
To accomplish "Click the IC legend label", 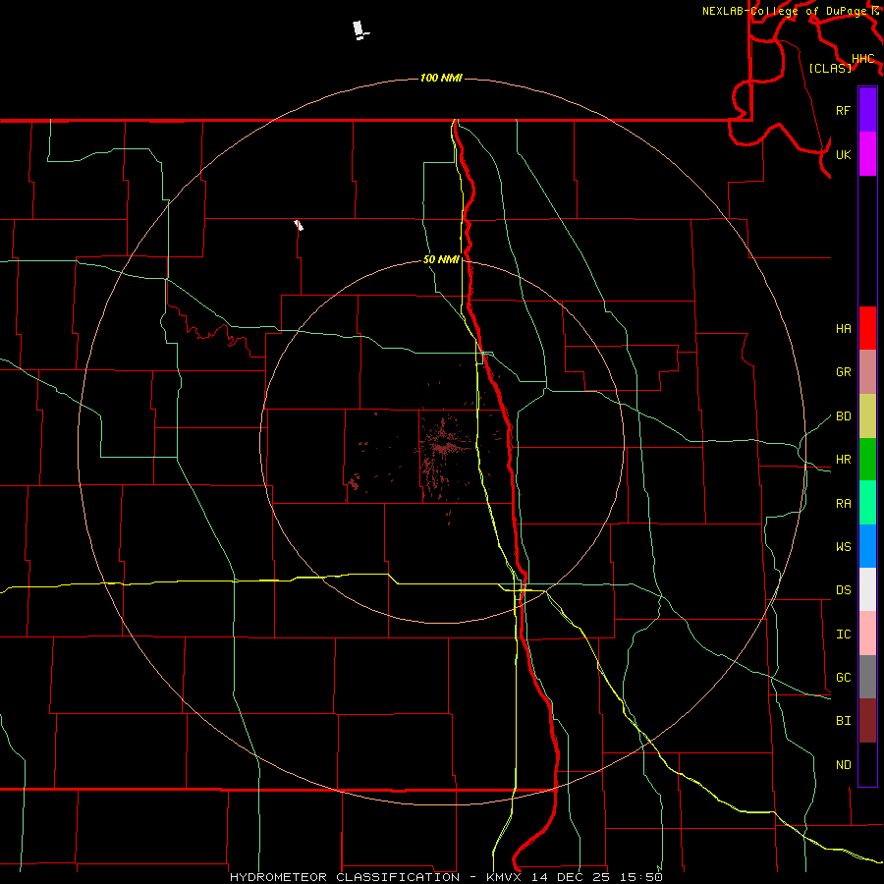I will pos(843,634).
